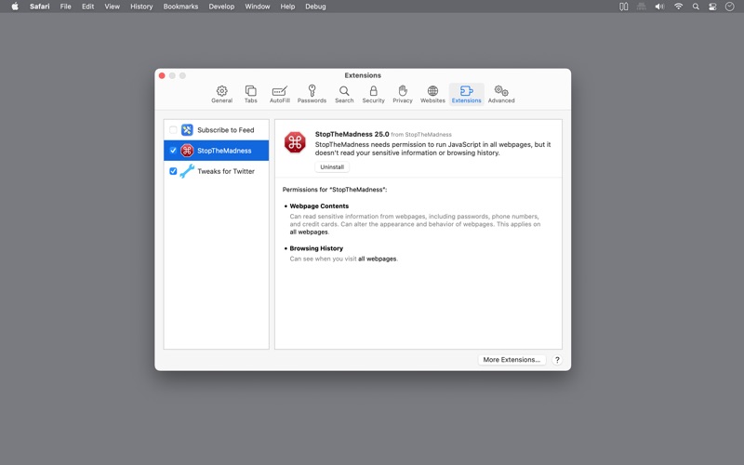Open the History menu
The height and width of the screenshot is (465, 744).
click(x=141, y=7)
